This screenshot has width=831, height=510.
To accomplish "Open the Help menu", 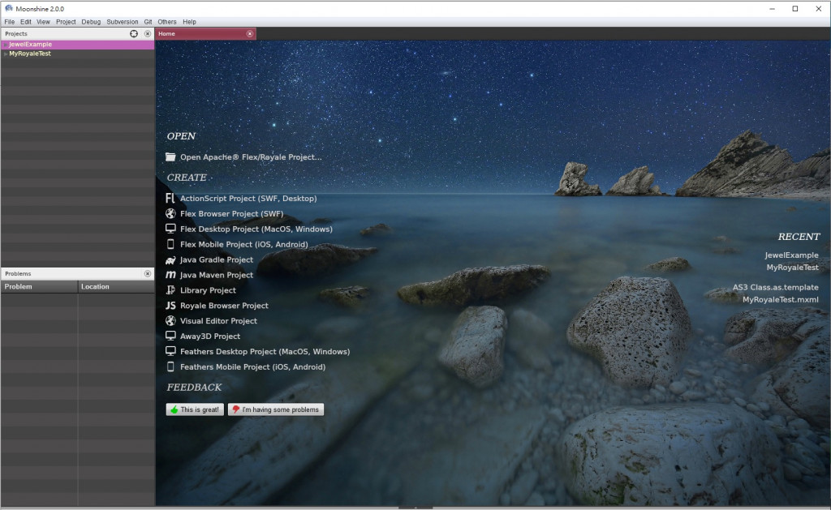I will 189,22.
